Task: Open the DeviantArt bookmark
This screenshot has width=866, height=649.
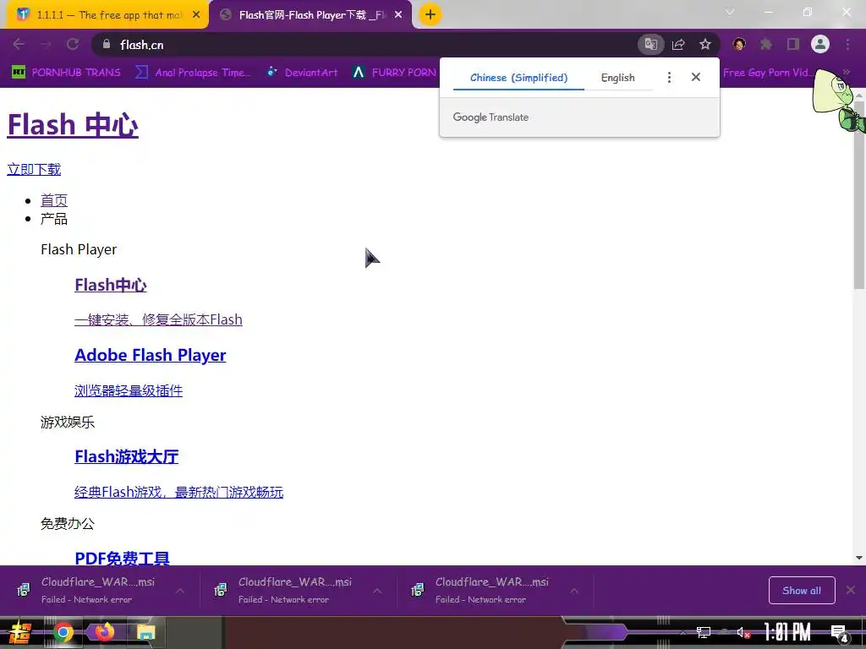Action: click(302, 73)
